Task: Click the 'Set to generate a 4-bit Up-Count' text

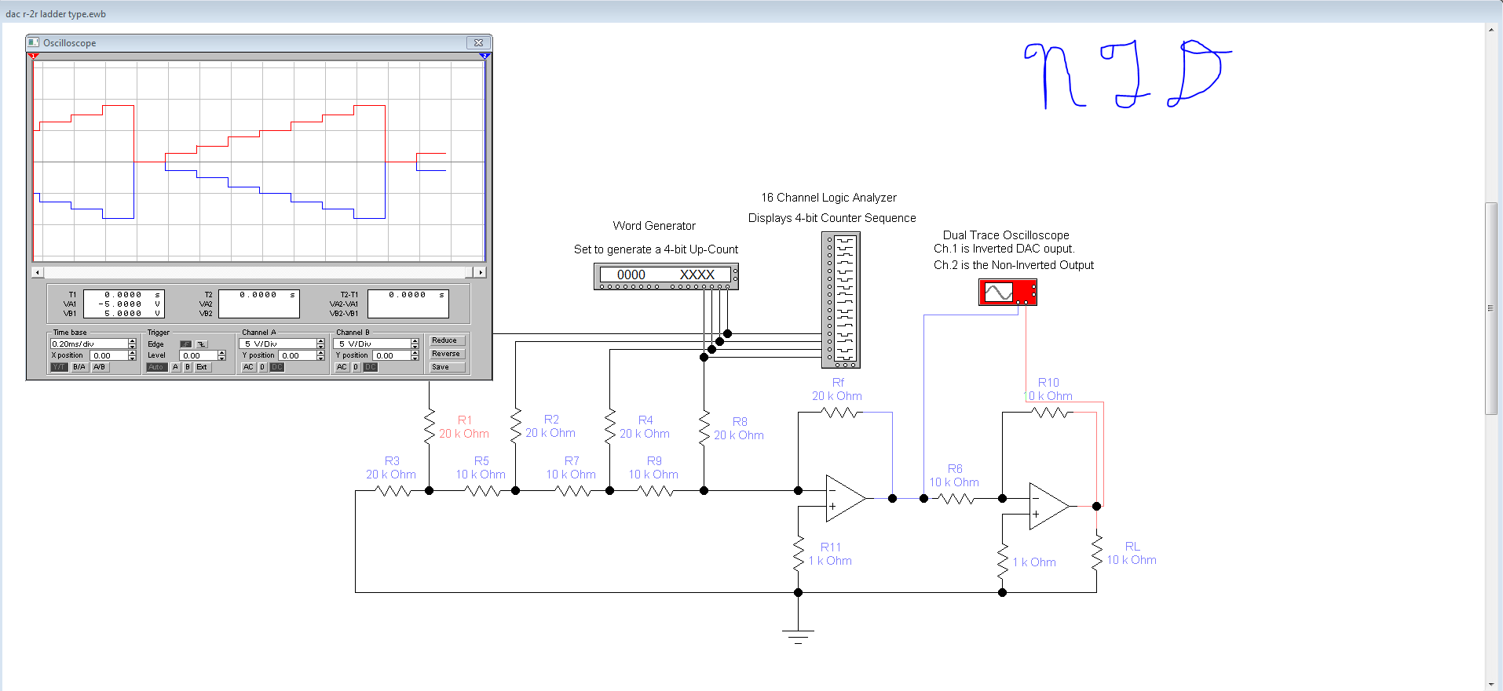Action: point(656,249)
